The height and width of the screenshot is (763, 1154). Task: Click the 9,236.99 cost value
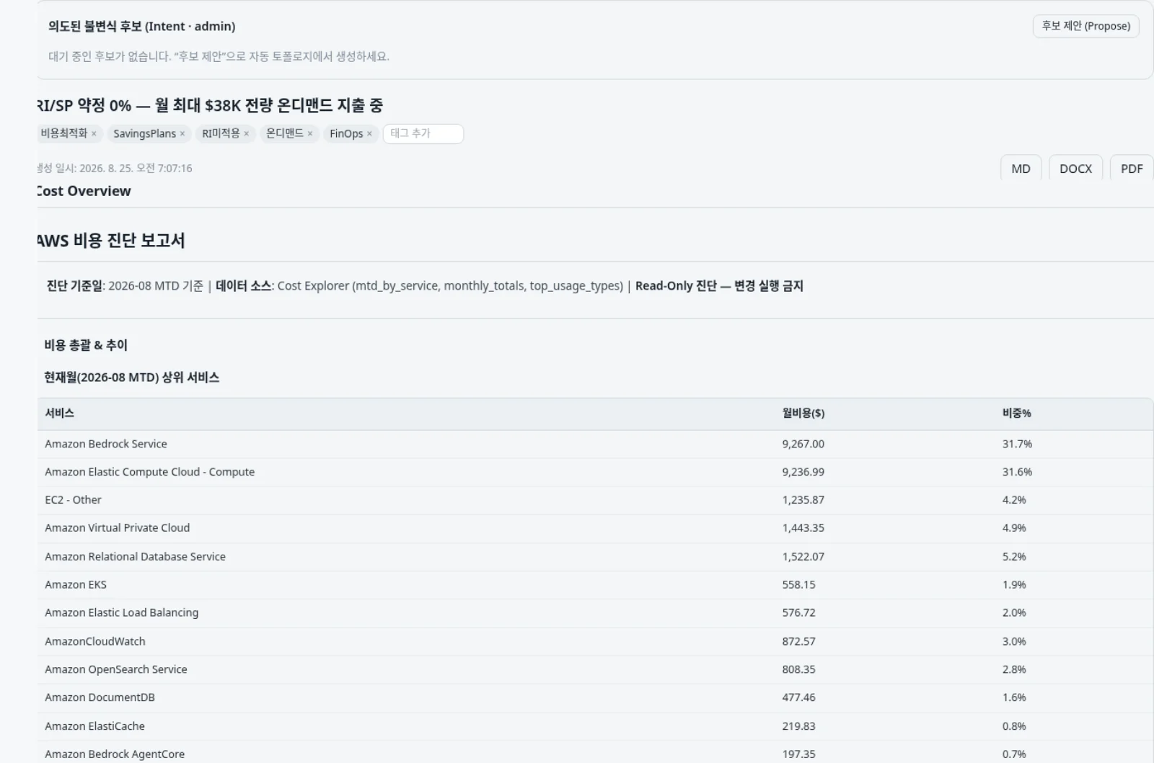[x=803, y=472]
